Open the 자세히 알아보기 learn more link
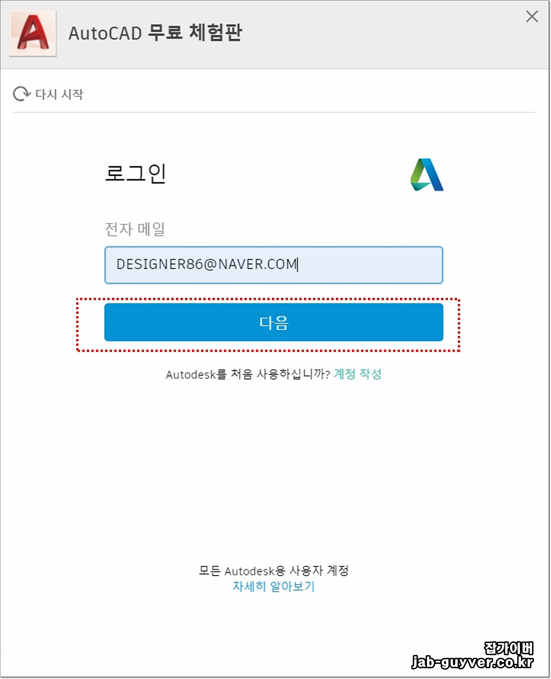This screenshot has width=551, height=679. [273, 586]
